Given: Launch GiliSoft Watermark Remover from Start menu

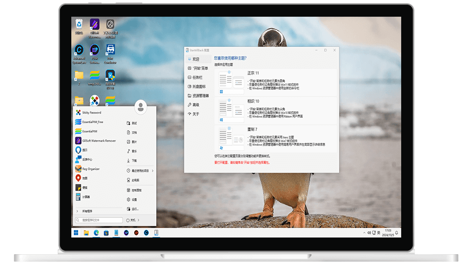Looking at the screenshot, I should pos(99,141).
